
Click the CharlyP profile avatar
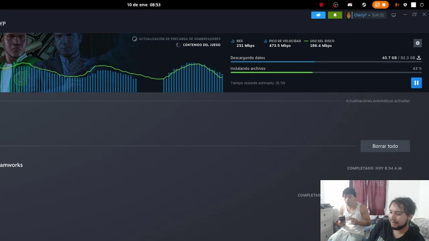point(349,15)
